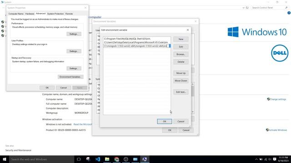Click Environment Variables... in System Properties
291x163 pixels.
(70, 77)
